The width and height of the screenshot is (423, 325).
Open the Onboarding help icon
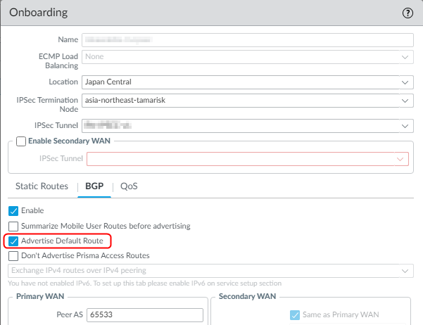pos(408,13)
